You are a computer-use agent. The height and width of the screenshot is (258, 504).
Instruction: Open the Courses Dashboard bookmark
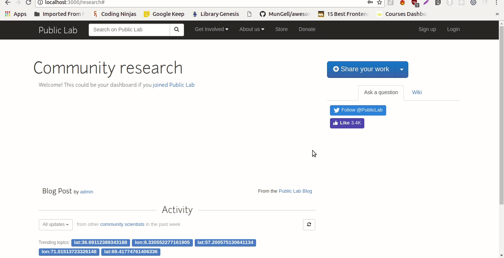pos(402,14)
